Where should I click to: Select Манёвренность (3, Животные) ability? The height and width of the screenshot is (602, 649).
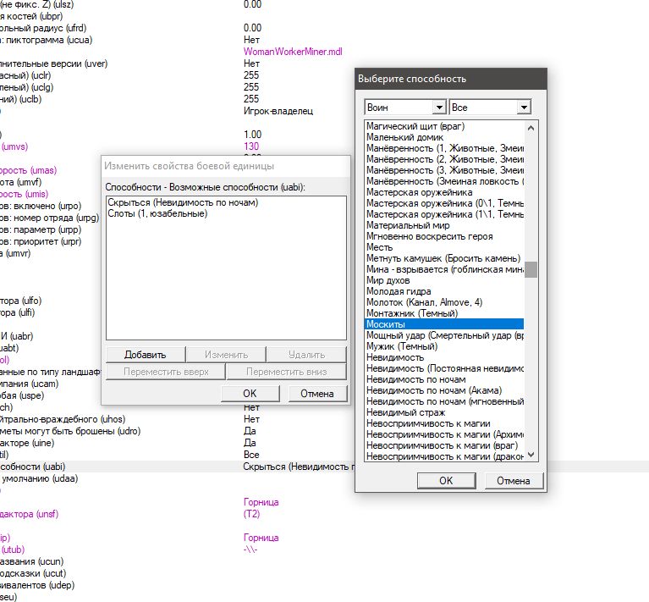point(445,170)
